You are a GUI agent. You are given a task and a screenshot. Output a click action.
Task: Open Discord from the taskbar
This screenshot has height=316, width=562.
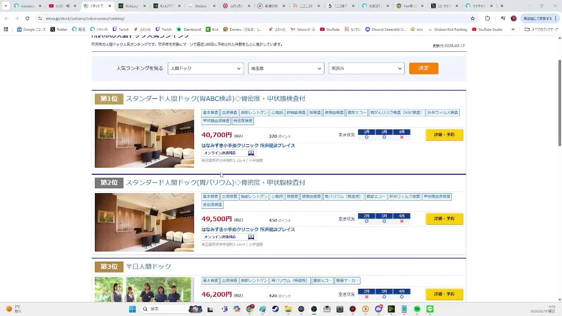coord(378,309)
